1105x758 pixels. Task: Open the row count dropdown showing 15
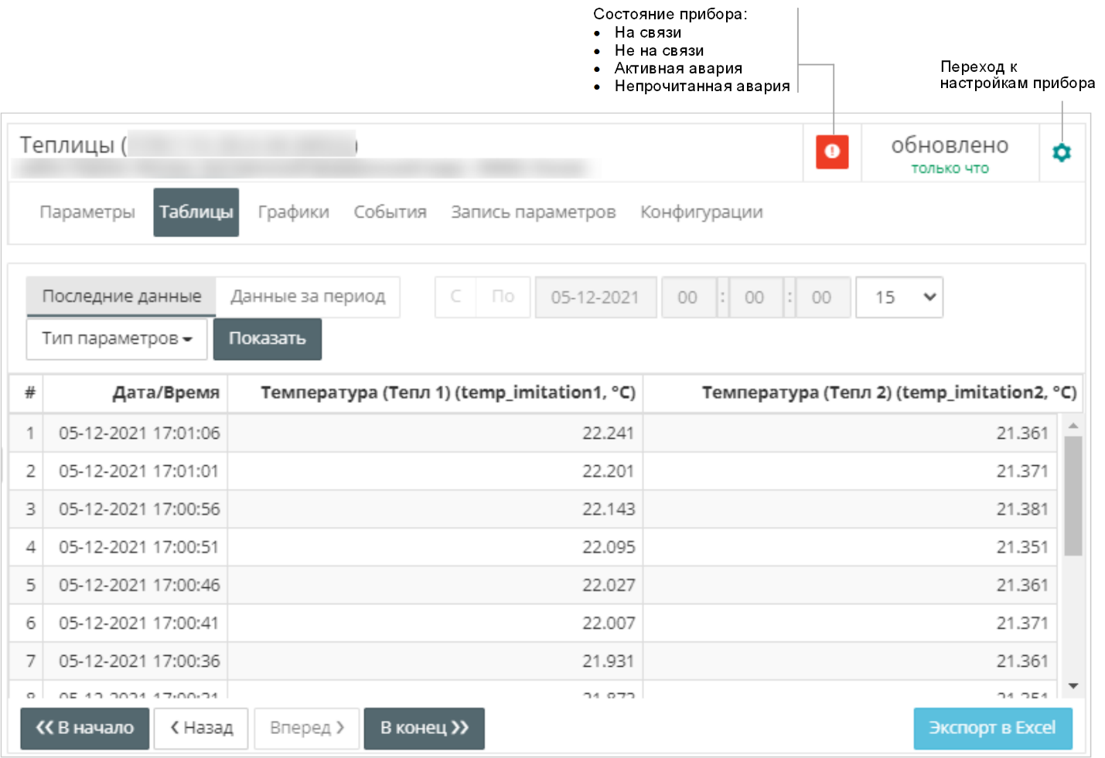(x=899, y=297)
